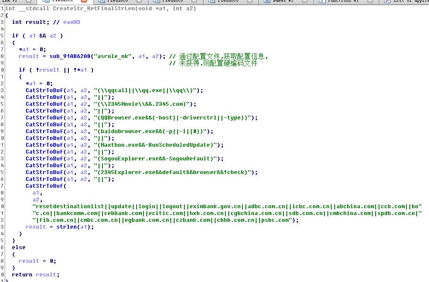Click the 'result = 0;' statement

click(38, 261)
